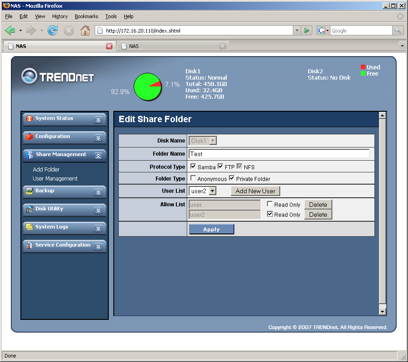Delete user2 from the Allow List
Viewport: 408px width, 362px height.
318,214
